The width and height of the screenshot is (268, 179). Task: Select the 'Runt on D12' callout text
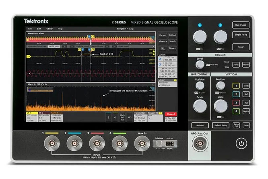(x=106, y=54)
